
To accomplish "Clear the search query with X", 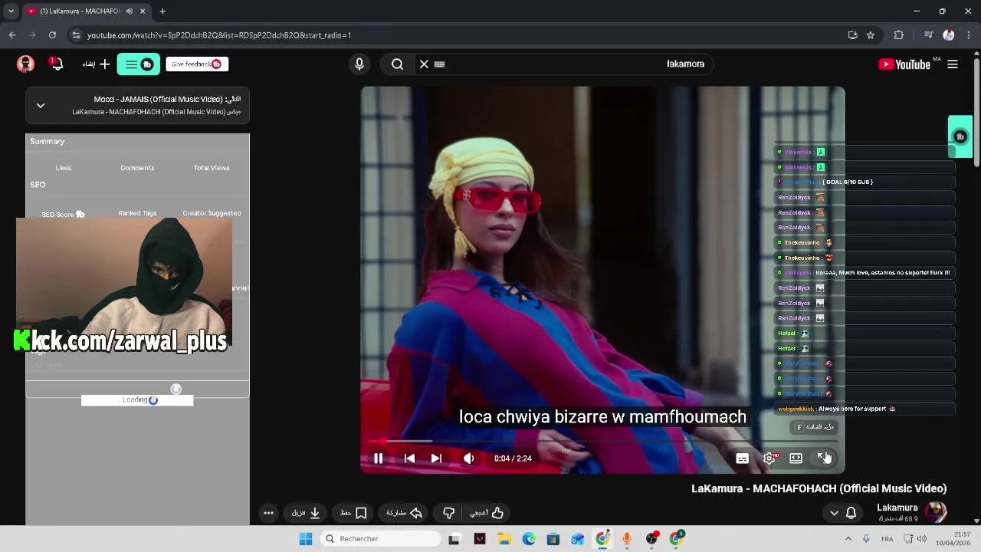I will [x=424, y=64].
